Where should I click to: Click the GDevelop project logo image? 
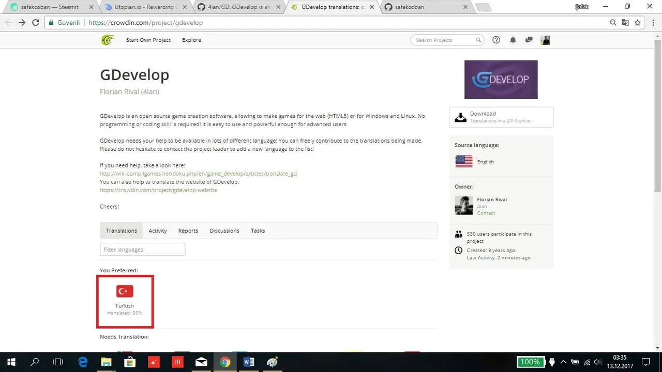pyautogui.click(x=501, y=80)
